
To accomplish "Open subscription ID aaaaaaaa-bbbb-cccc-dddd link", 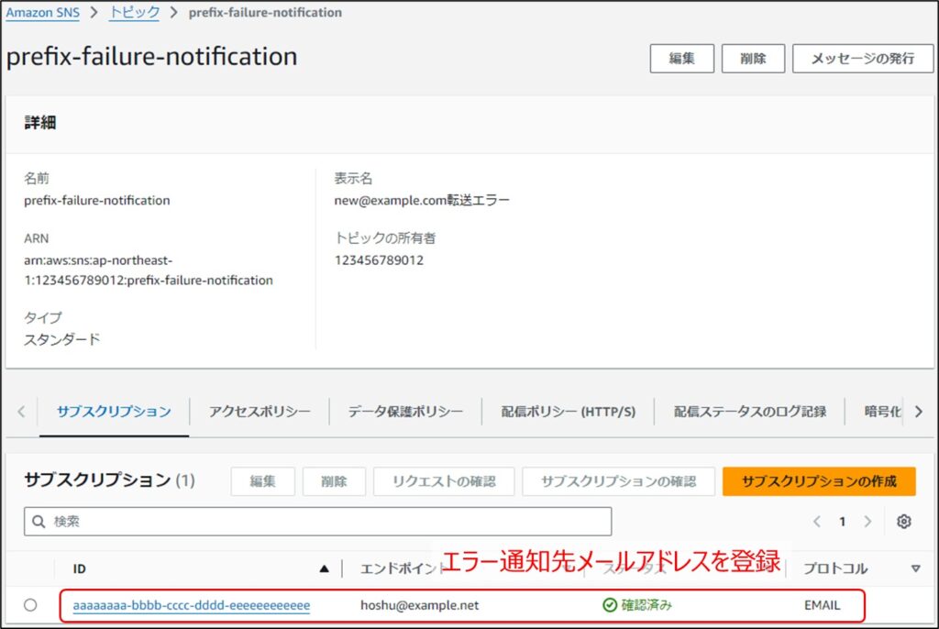I will [191, 605].
